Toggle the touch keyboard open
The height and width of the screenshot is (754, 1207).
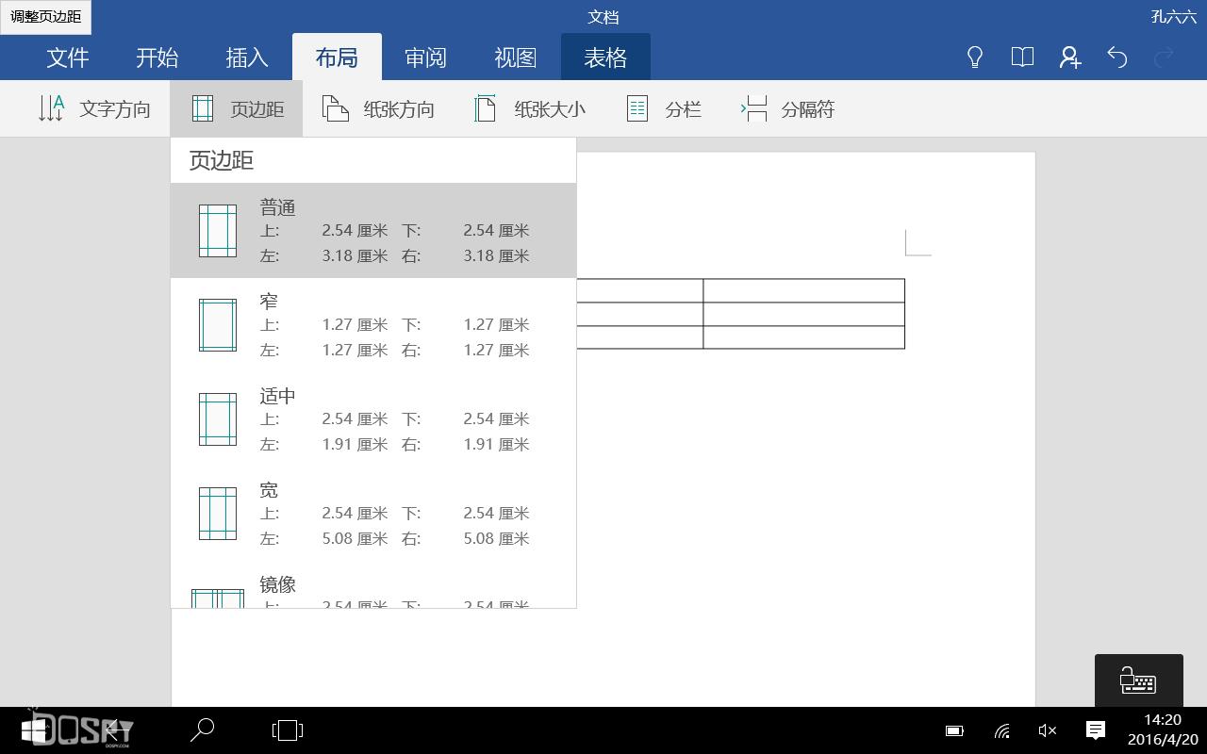[x=1138, y=680]
